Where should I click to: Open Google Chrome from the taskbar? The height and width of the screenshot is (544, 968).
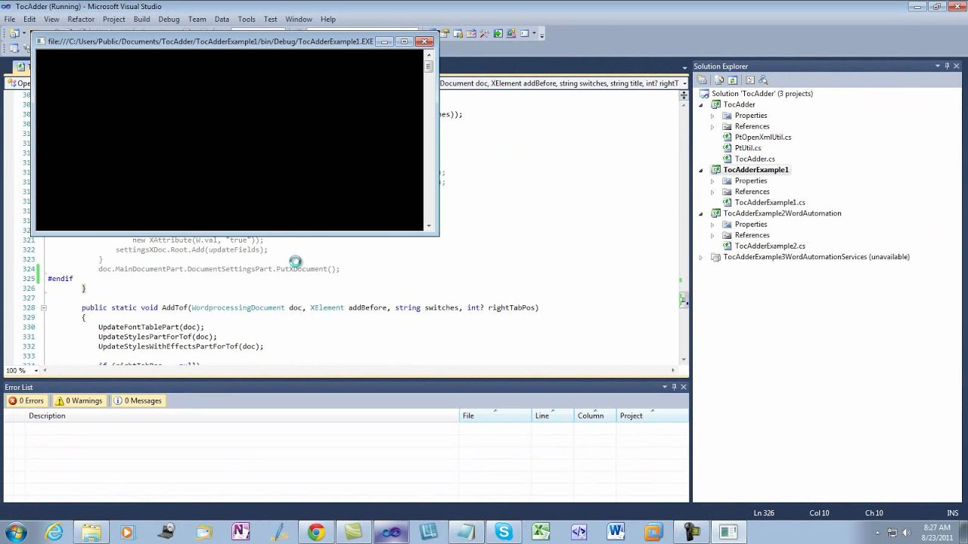(x=316, y=532)
